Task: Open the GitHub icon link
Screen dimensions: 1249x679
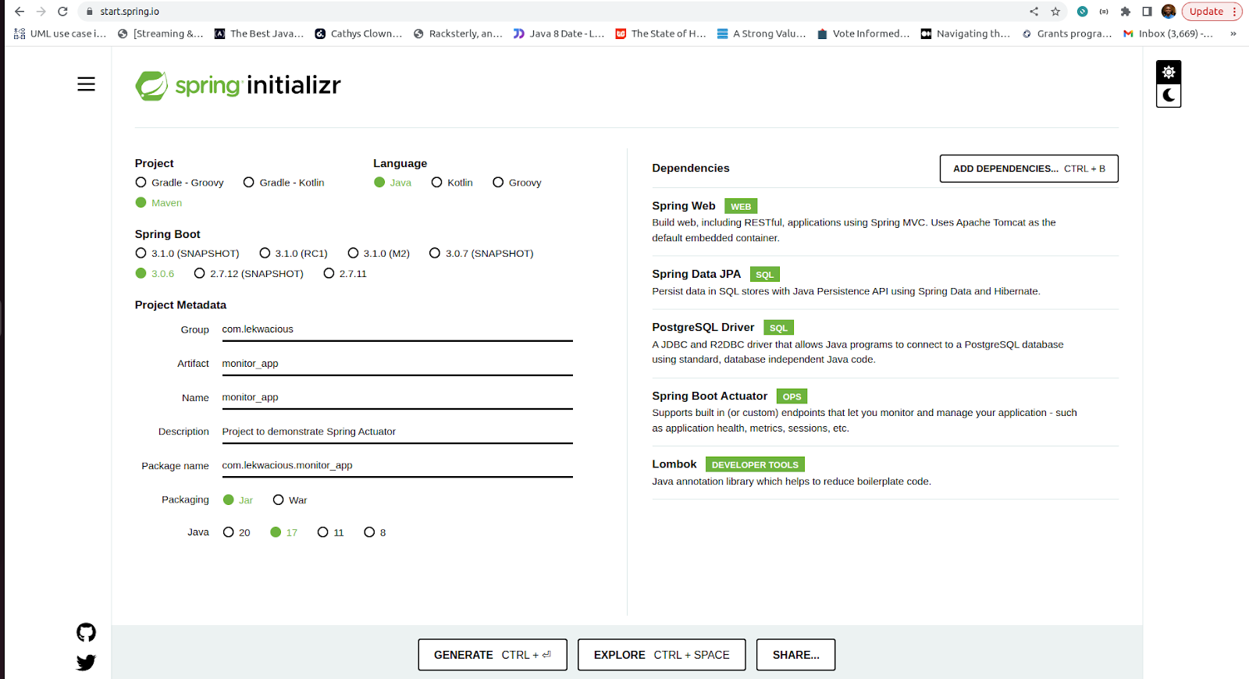Action: tap(86, 632)
